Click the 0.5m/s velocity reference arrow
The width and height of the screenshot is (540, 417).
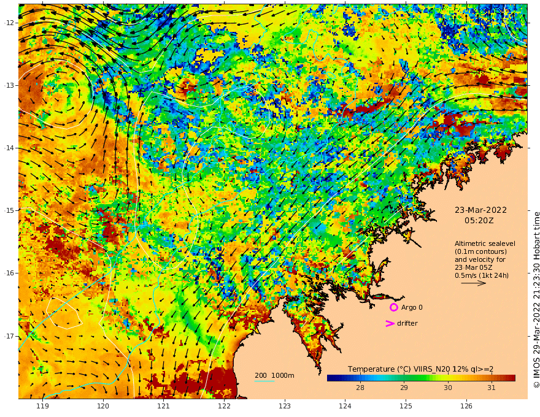point(474,283)
